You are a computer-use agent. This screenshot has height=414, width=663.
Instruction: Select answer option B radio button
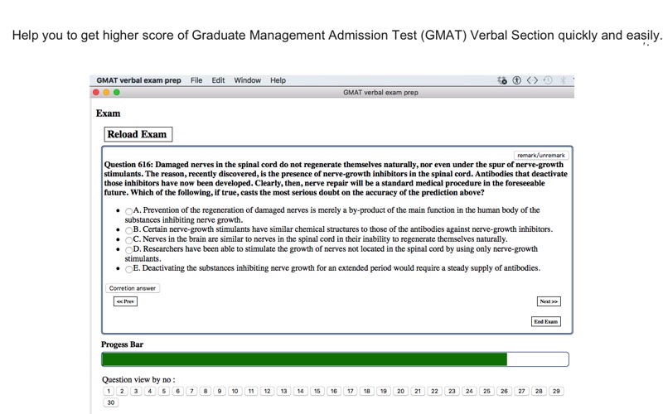128,230
